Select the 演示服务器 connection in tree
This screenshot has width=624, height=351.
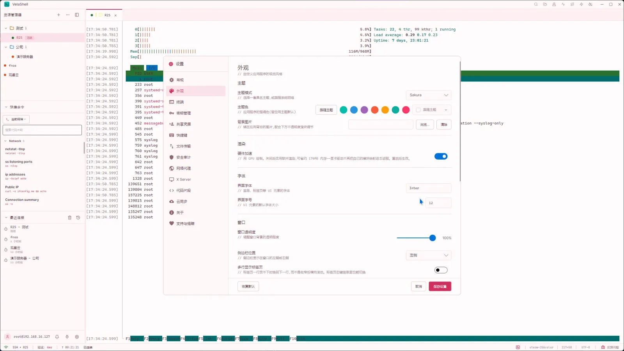pyautogui.click(x=25, y=57)
